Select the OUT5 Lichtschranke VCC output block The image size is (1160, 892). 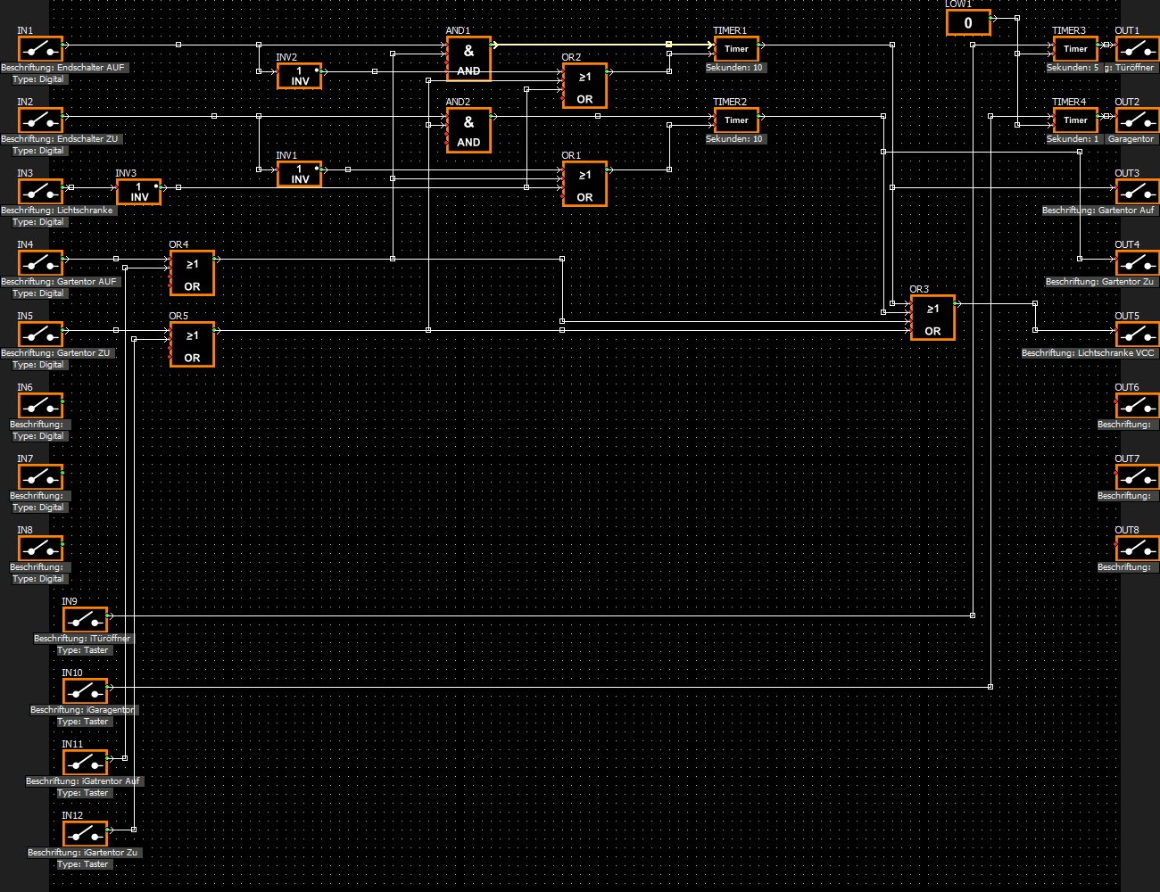(x=1137, y=334)
